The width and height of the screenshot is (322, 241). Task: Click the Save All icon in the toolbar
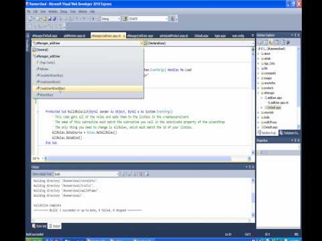54,19
